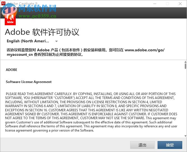Minimize the Adobe Captivate 9 window
Image resolution: width=187 pixels, height=152 pixels.
point(155,4)
